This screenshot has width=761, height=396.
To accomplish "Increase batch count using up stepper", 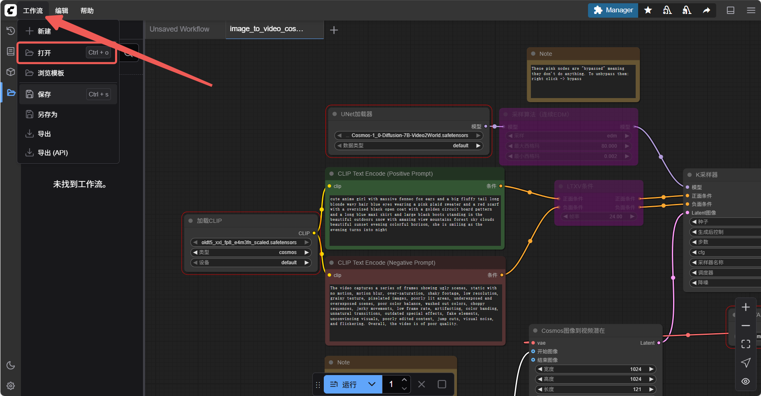I will [x=404, y=380].
